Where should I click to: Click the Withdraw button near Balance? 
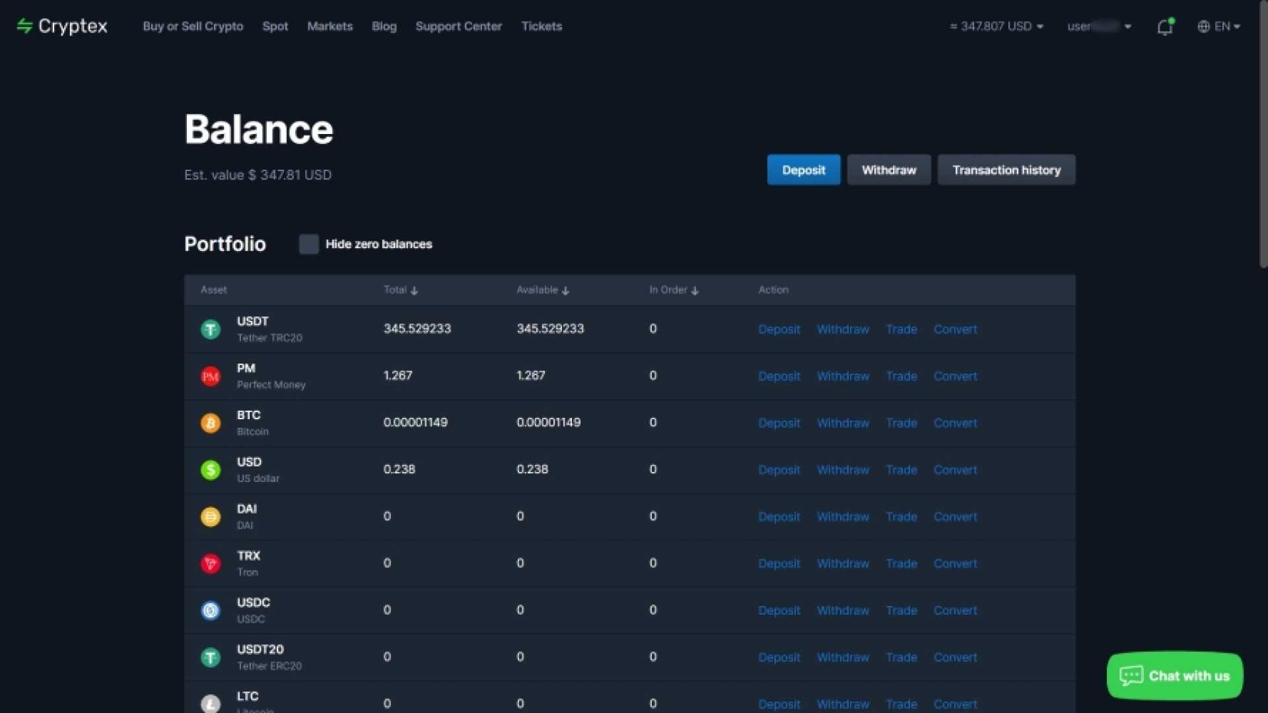click(889, 170)
